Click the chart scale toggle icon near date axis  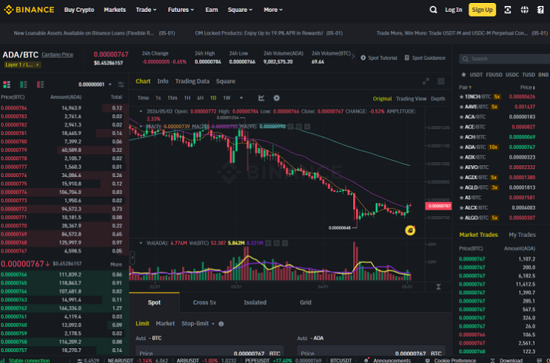pos(438,287)
